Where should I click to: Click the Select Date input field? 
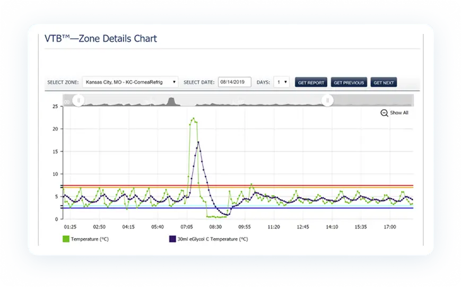[234, 82]
